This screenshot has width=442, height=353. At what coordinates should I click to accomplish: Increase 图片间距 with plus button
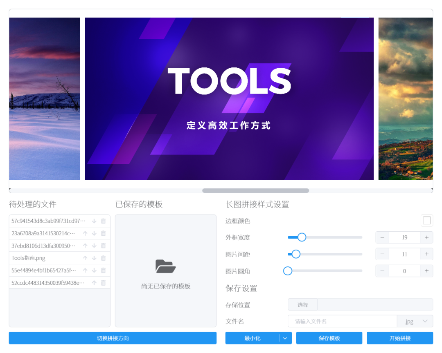pyautogui.click(x=426, y=254)
